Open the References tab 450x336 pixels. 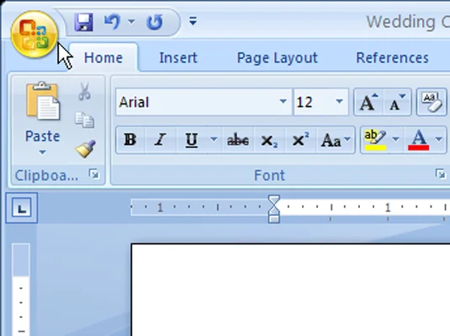(392, 58)
